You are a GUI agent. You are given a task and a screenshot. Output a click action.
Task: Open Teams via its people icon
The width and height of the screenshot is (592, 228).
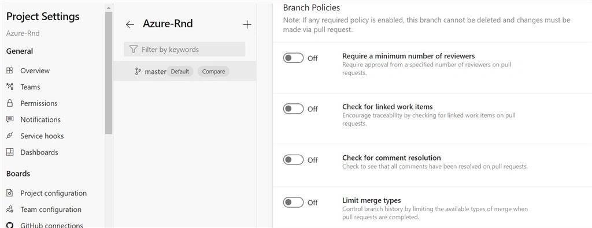coord(10,87)
